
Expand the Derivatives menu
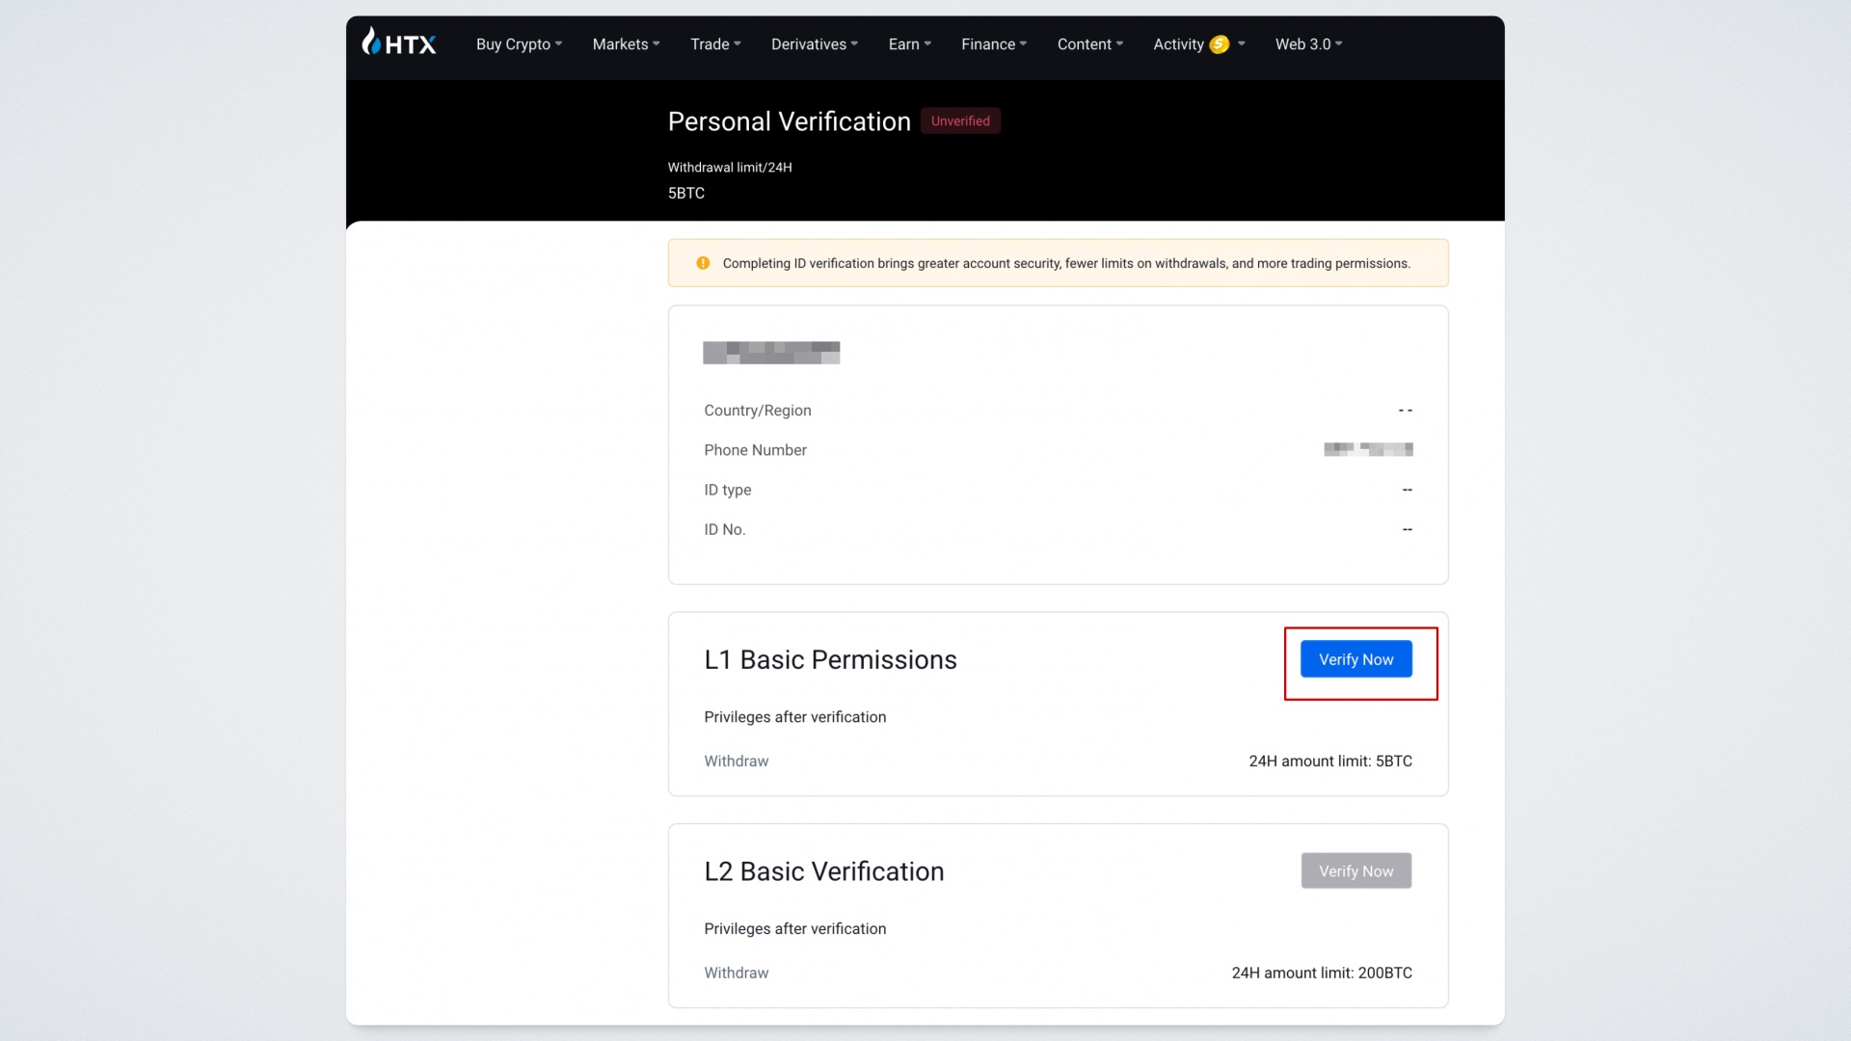[x=814, y=44]
